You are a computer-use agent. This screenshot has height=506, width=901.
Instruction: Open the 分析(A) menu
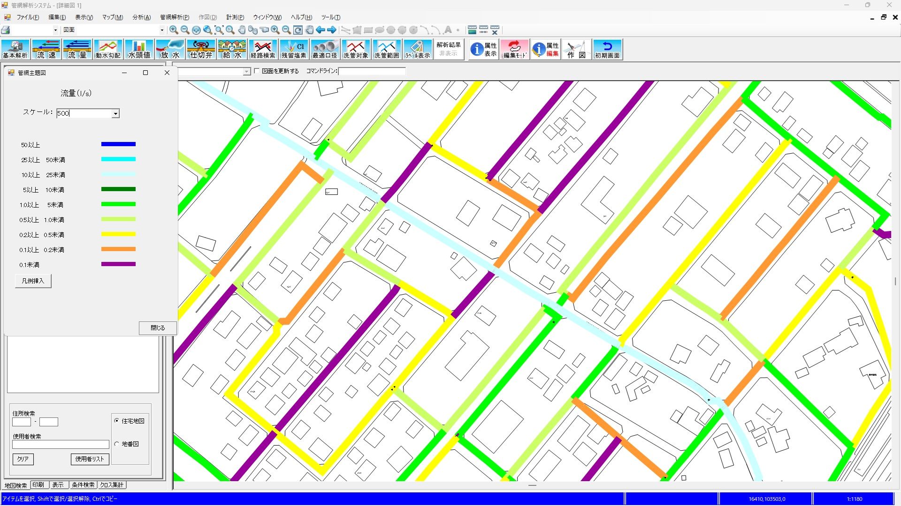141,17
